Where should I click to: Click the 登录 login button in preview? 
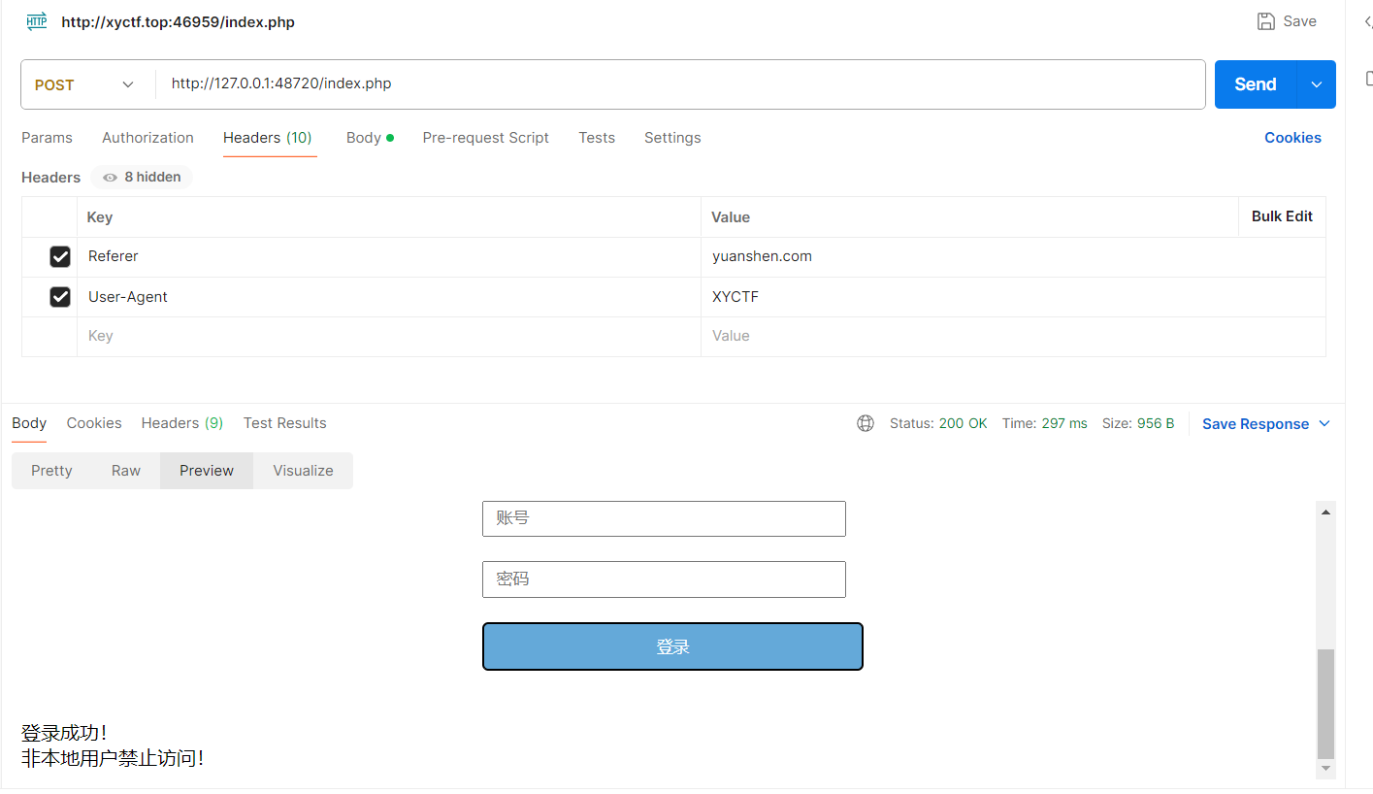click(x=672, y=646)
